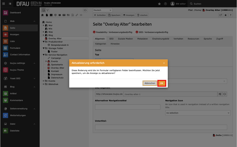The height and width of the screenshot is (147, 237).
Task: Collapse the Service-Navigation tree node
Action: [43, 55]
